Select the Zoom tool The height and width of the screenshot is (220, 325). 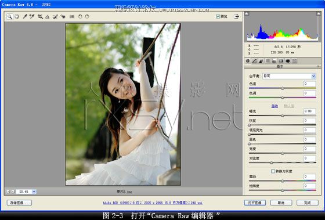coord(9,16)
